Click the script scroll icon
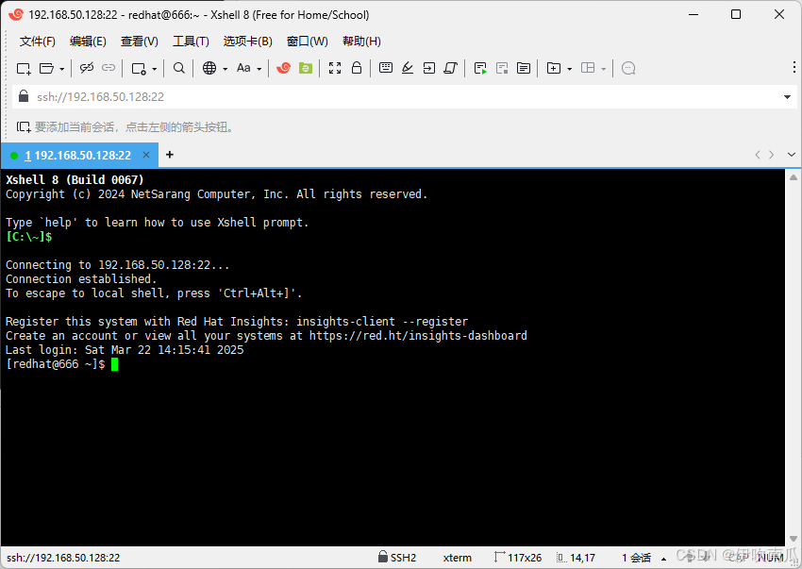 click(x=451, y=68)
